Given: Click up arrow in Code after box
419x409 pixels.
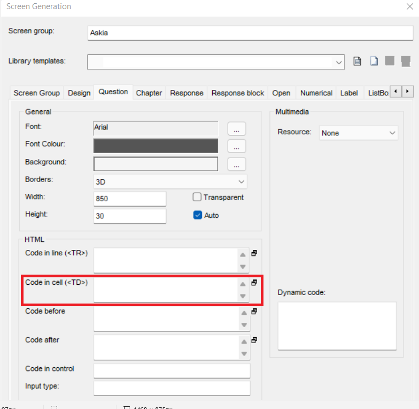Looking at the screenshot, I should coord(244,342).
